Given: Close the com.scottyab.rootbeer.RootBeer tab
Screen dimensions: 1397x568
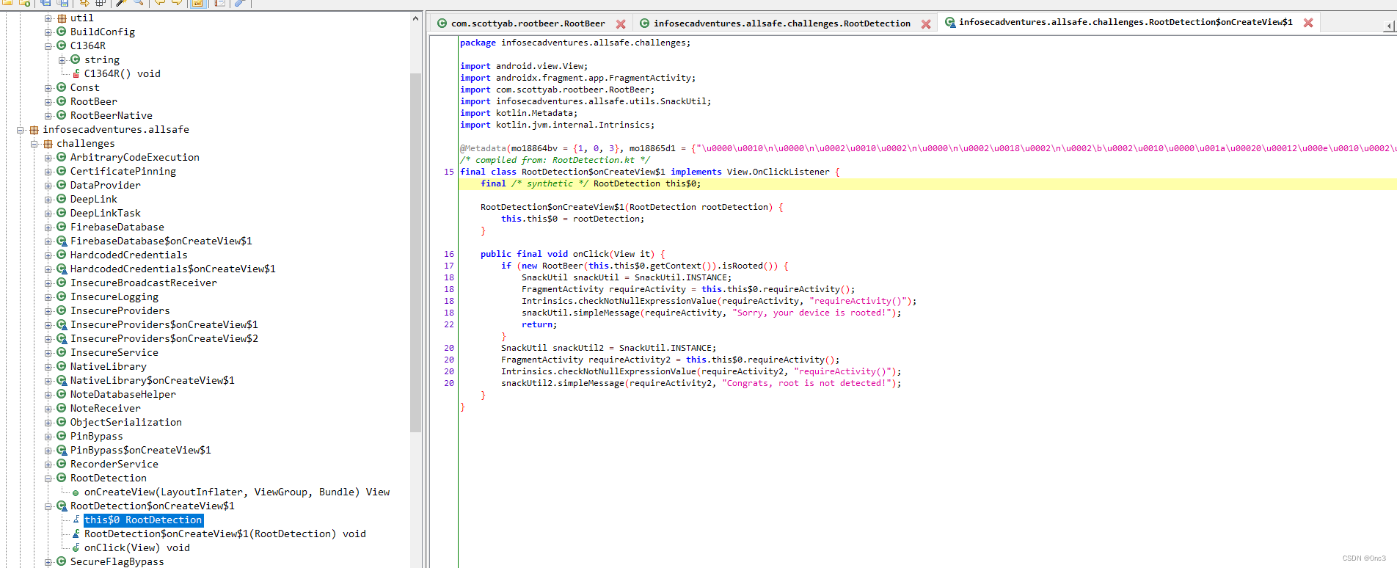Looking at the screenshot, I should pos(621,24).
